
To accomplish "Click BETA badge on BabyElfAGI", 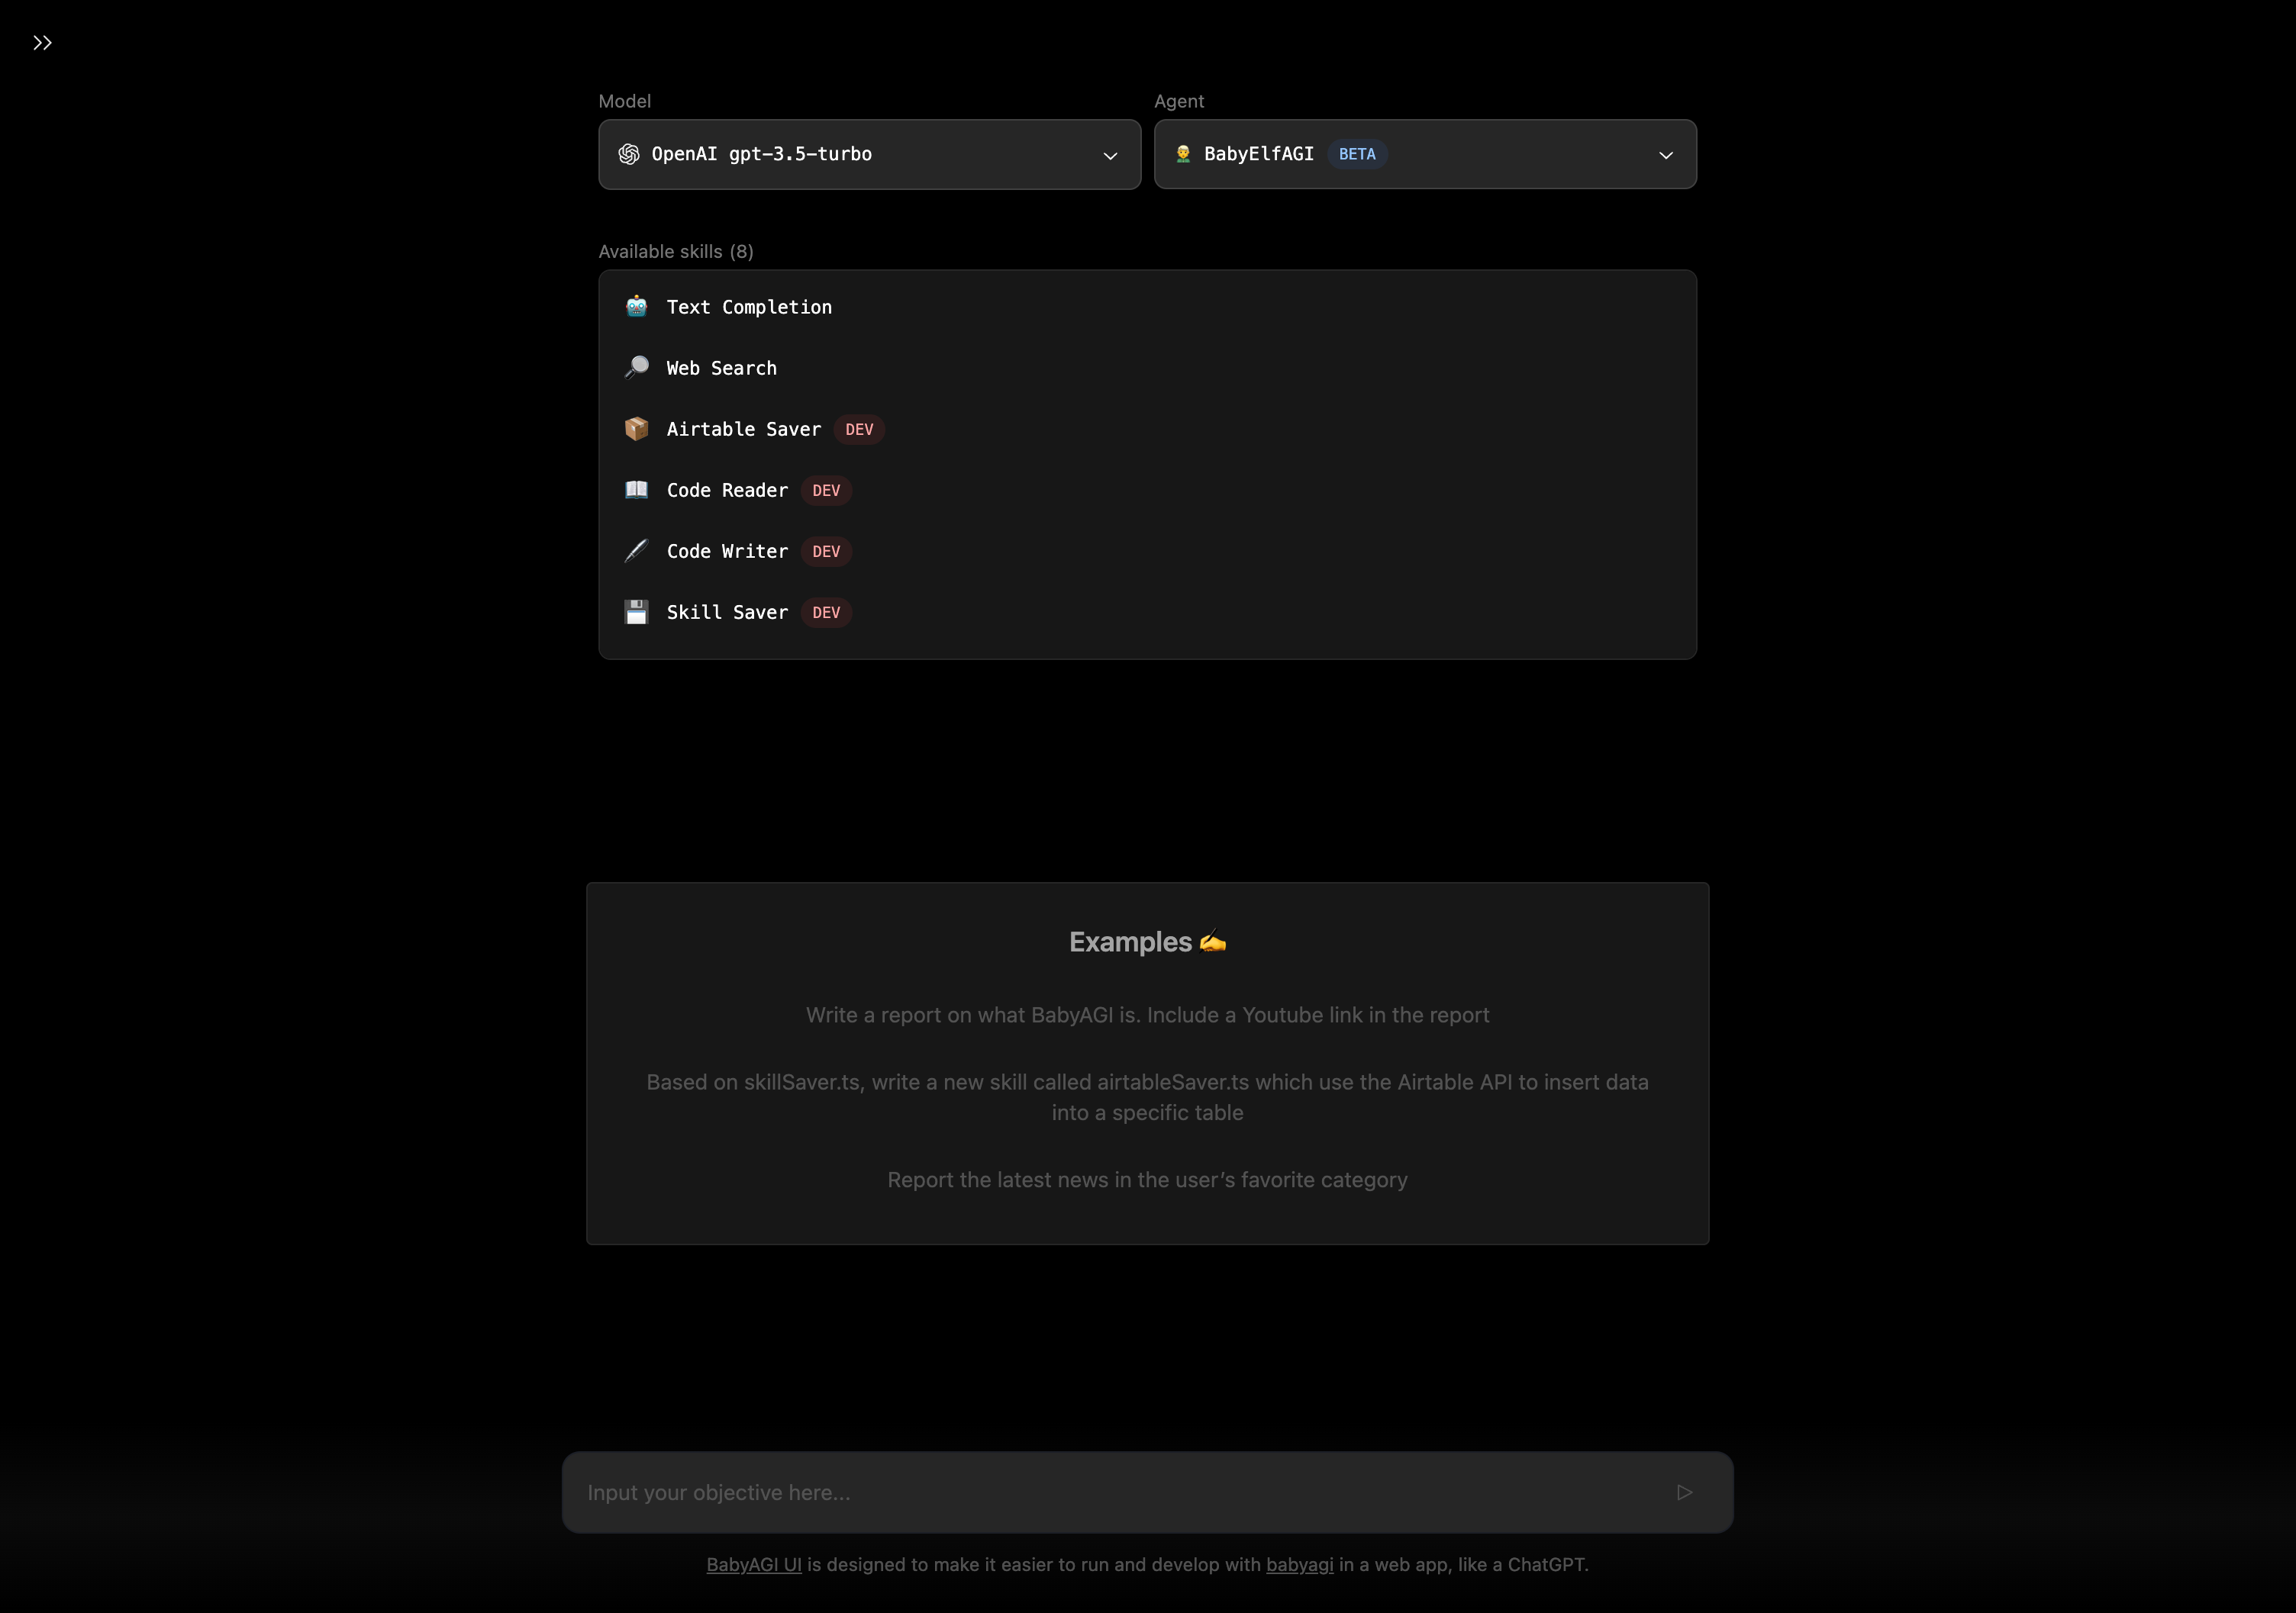I will (1356, 154).
